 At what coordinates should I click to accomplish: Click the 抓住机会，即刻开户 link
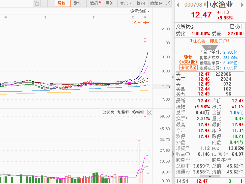click(x=209, y=41)
